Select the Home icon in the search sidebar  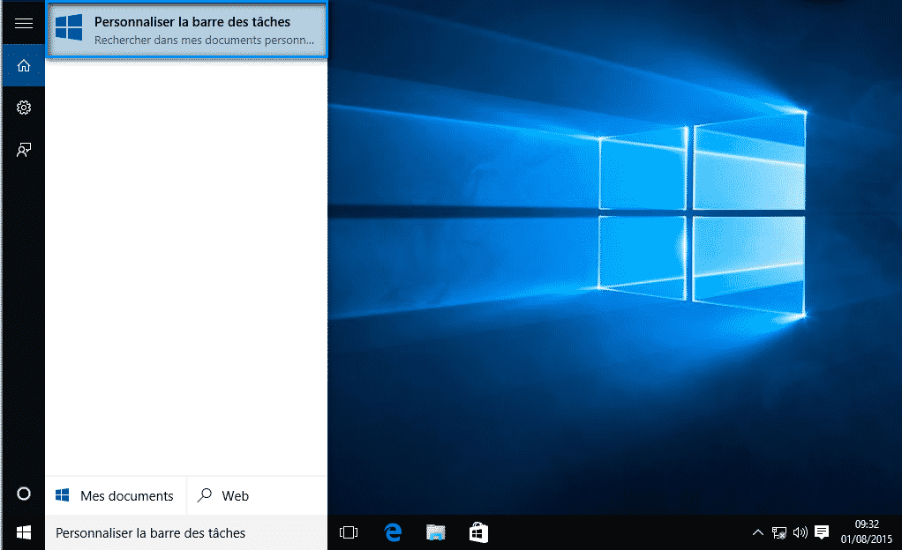[x=22, y=65]
